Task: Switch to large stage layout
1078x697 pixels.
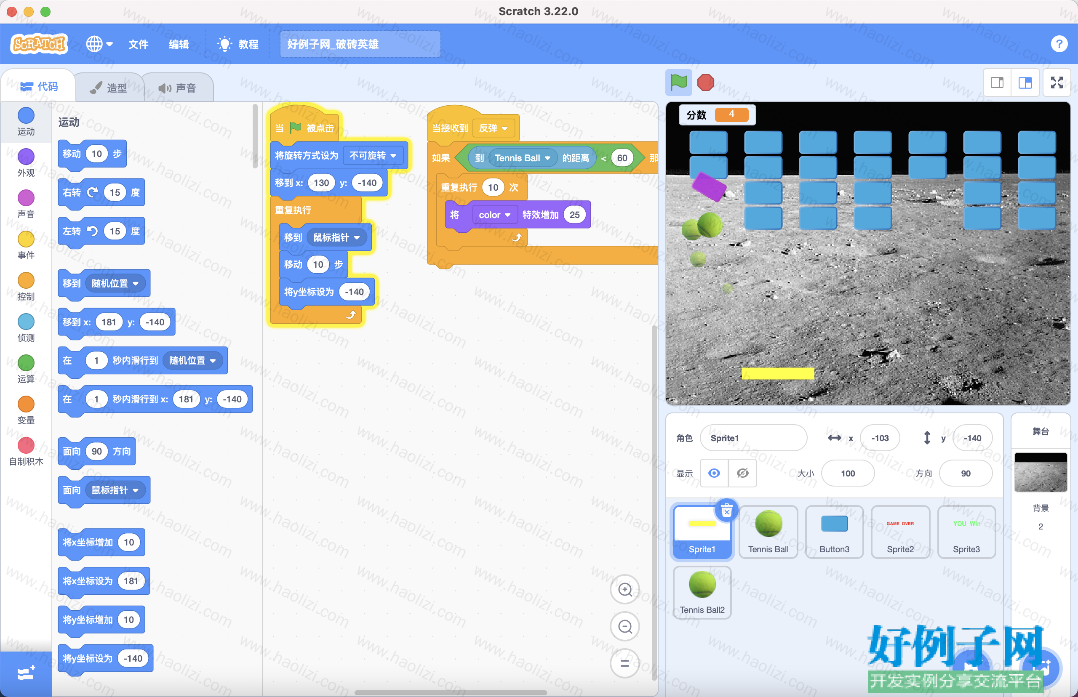Action: (x=1025, y=82)
